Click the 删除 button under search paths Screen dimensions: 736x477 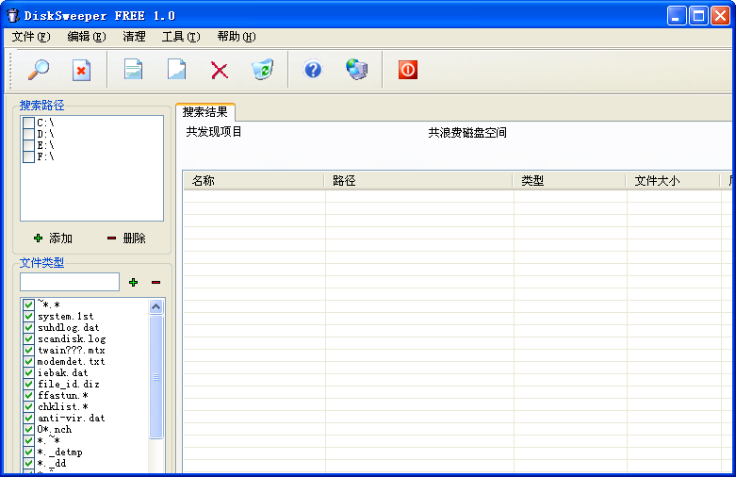(x=126, y=238)
